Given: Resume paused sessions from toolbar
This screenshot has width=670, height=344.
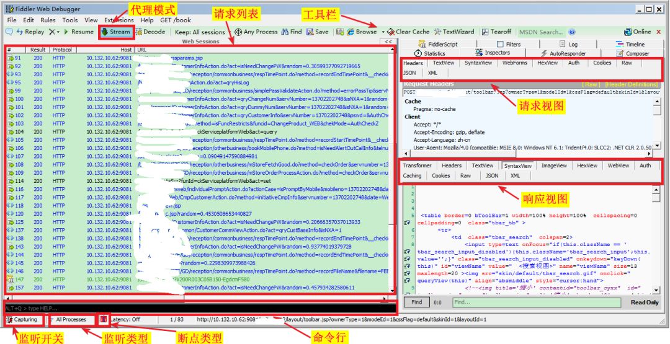Looking at the screenshot, I should [79, 32].
